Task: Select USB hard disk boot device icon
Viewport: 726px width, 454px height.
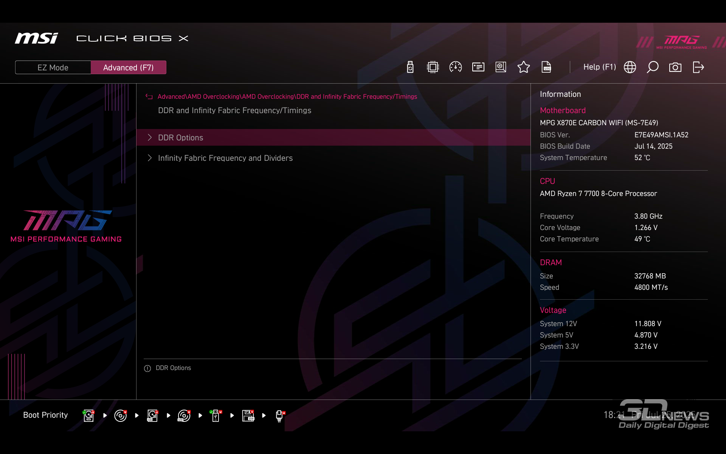Action: [152, 415]
